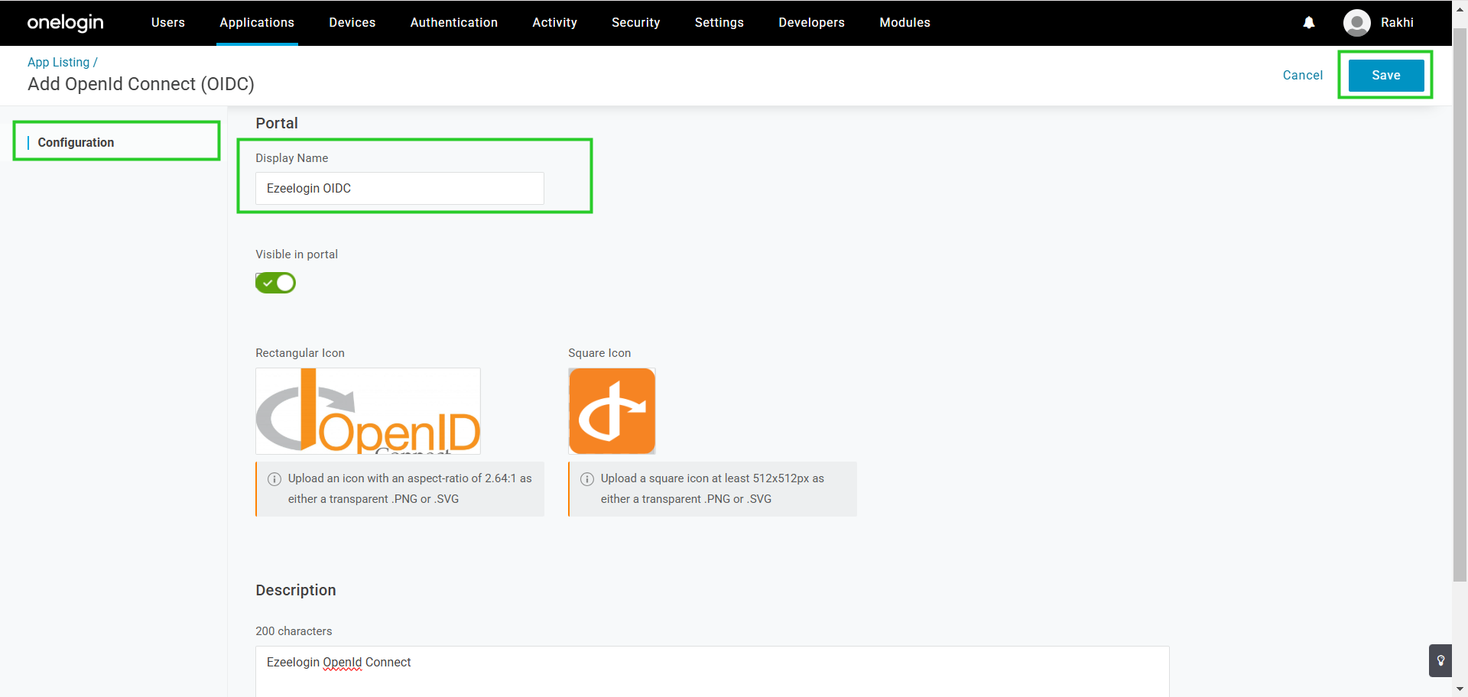Image resolution: width=1468 pixels, height=697 pixels.
Task: Click the 'Description' heading
Action: tap(296, 591)
